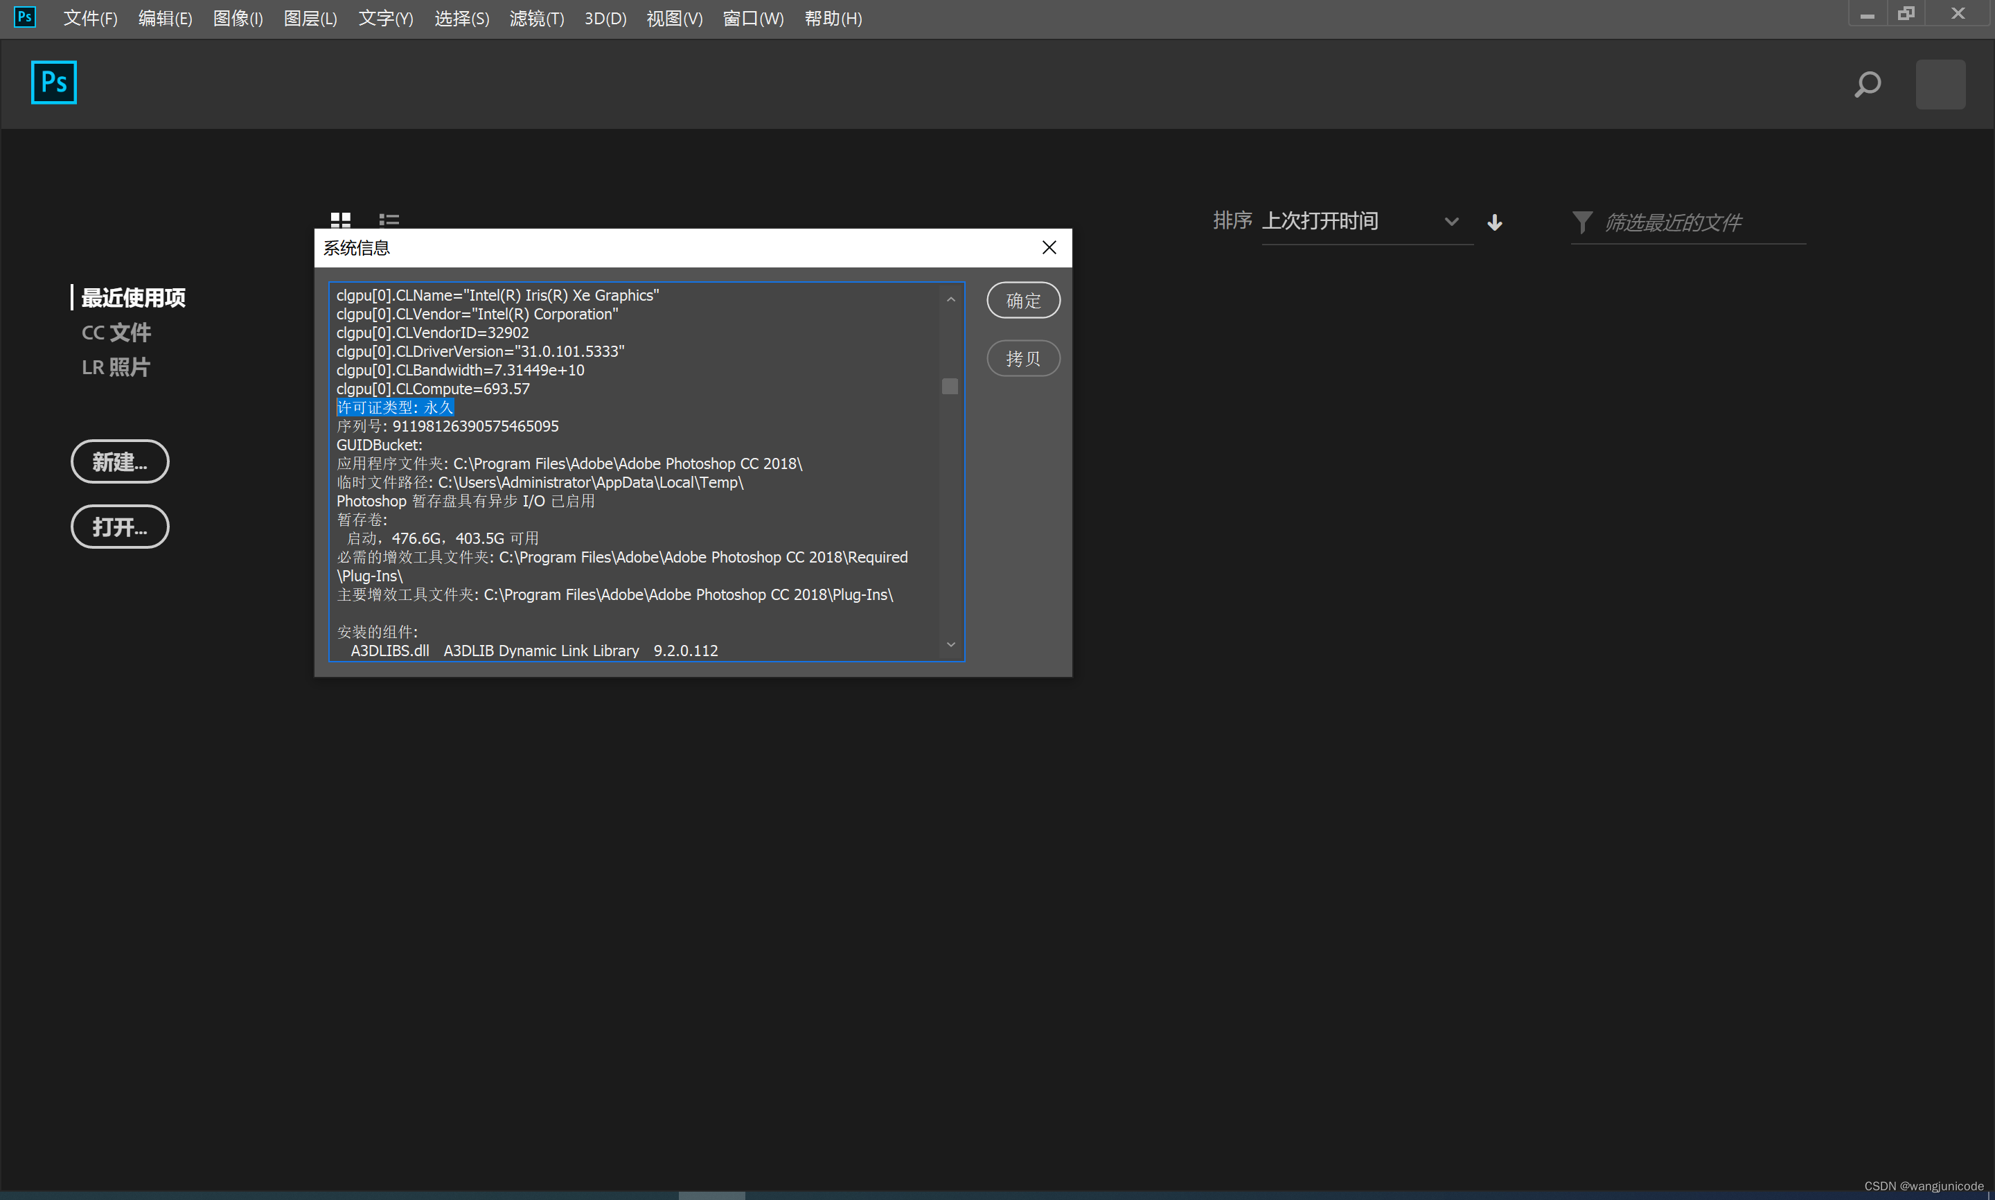Toggle sort direction arrow icon
The width and height of the screenshot is (1995, 1200).
[1495, 222]
